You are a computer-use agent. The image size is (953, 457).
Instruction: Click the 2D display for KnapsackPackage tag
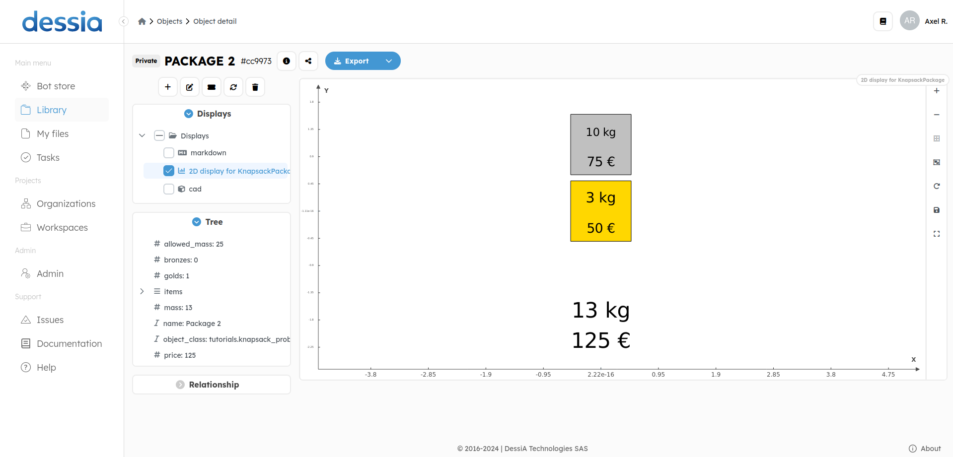[x=902, y=80]
